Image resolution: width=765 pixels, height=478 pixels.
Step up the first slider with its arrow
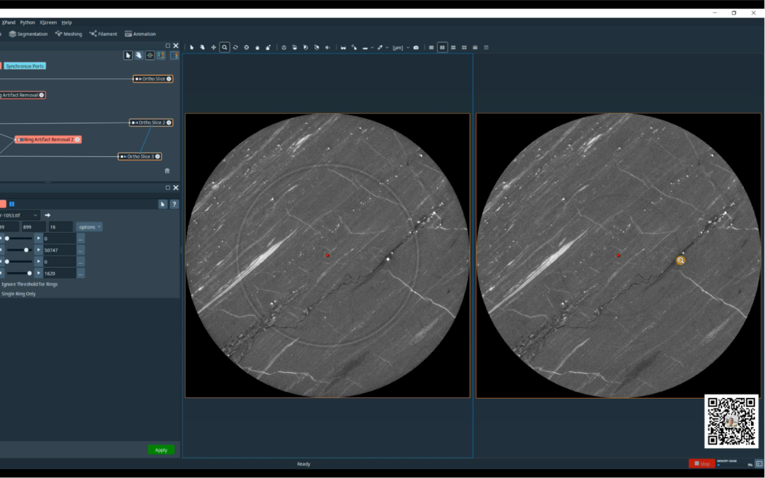(x=39, y=238)
